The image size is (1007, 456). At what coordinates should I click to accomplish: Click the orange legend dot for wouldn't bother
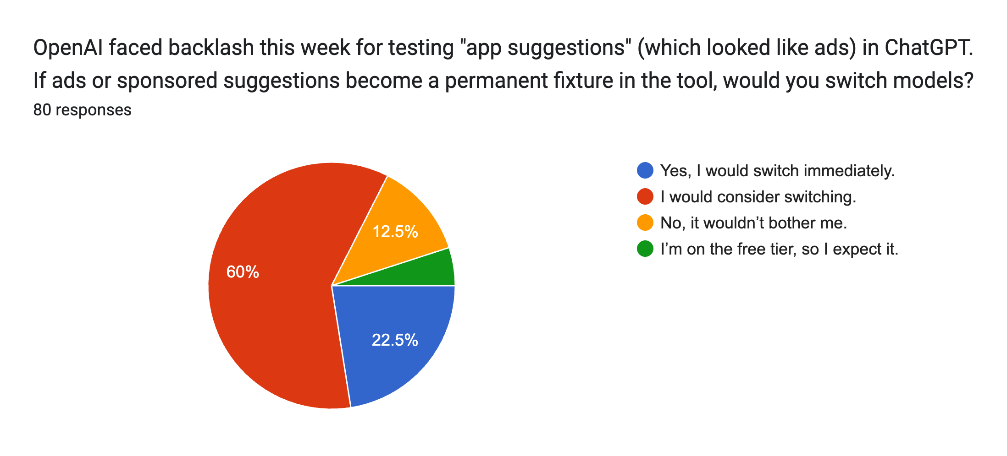click(x=645, y=223)
